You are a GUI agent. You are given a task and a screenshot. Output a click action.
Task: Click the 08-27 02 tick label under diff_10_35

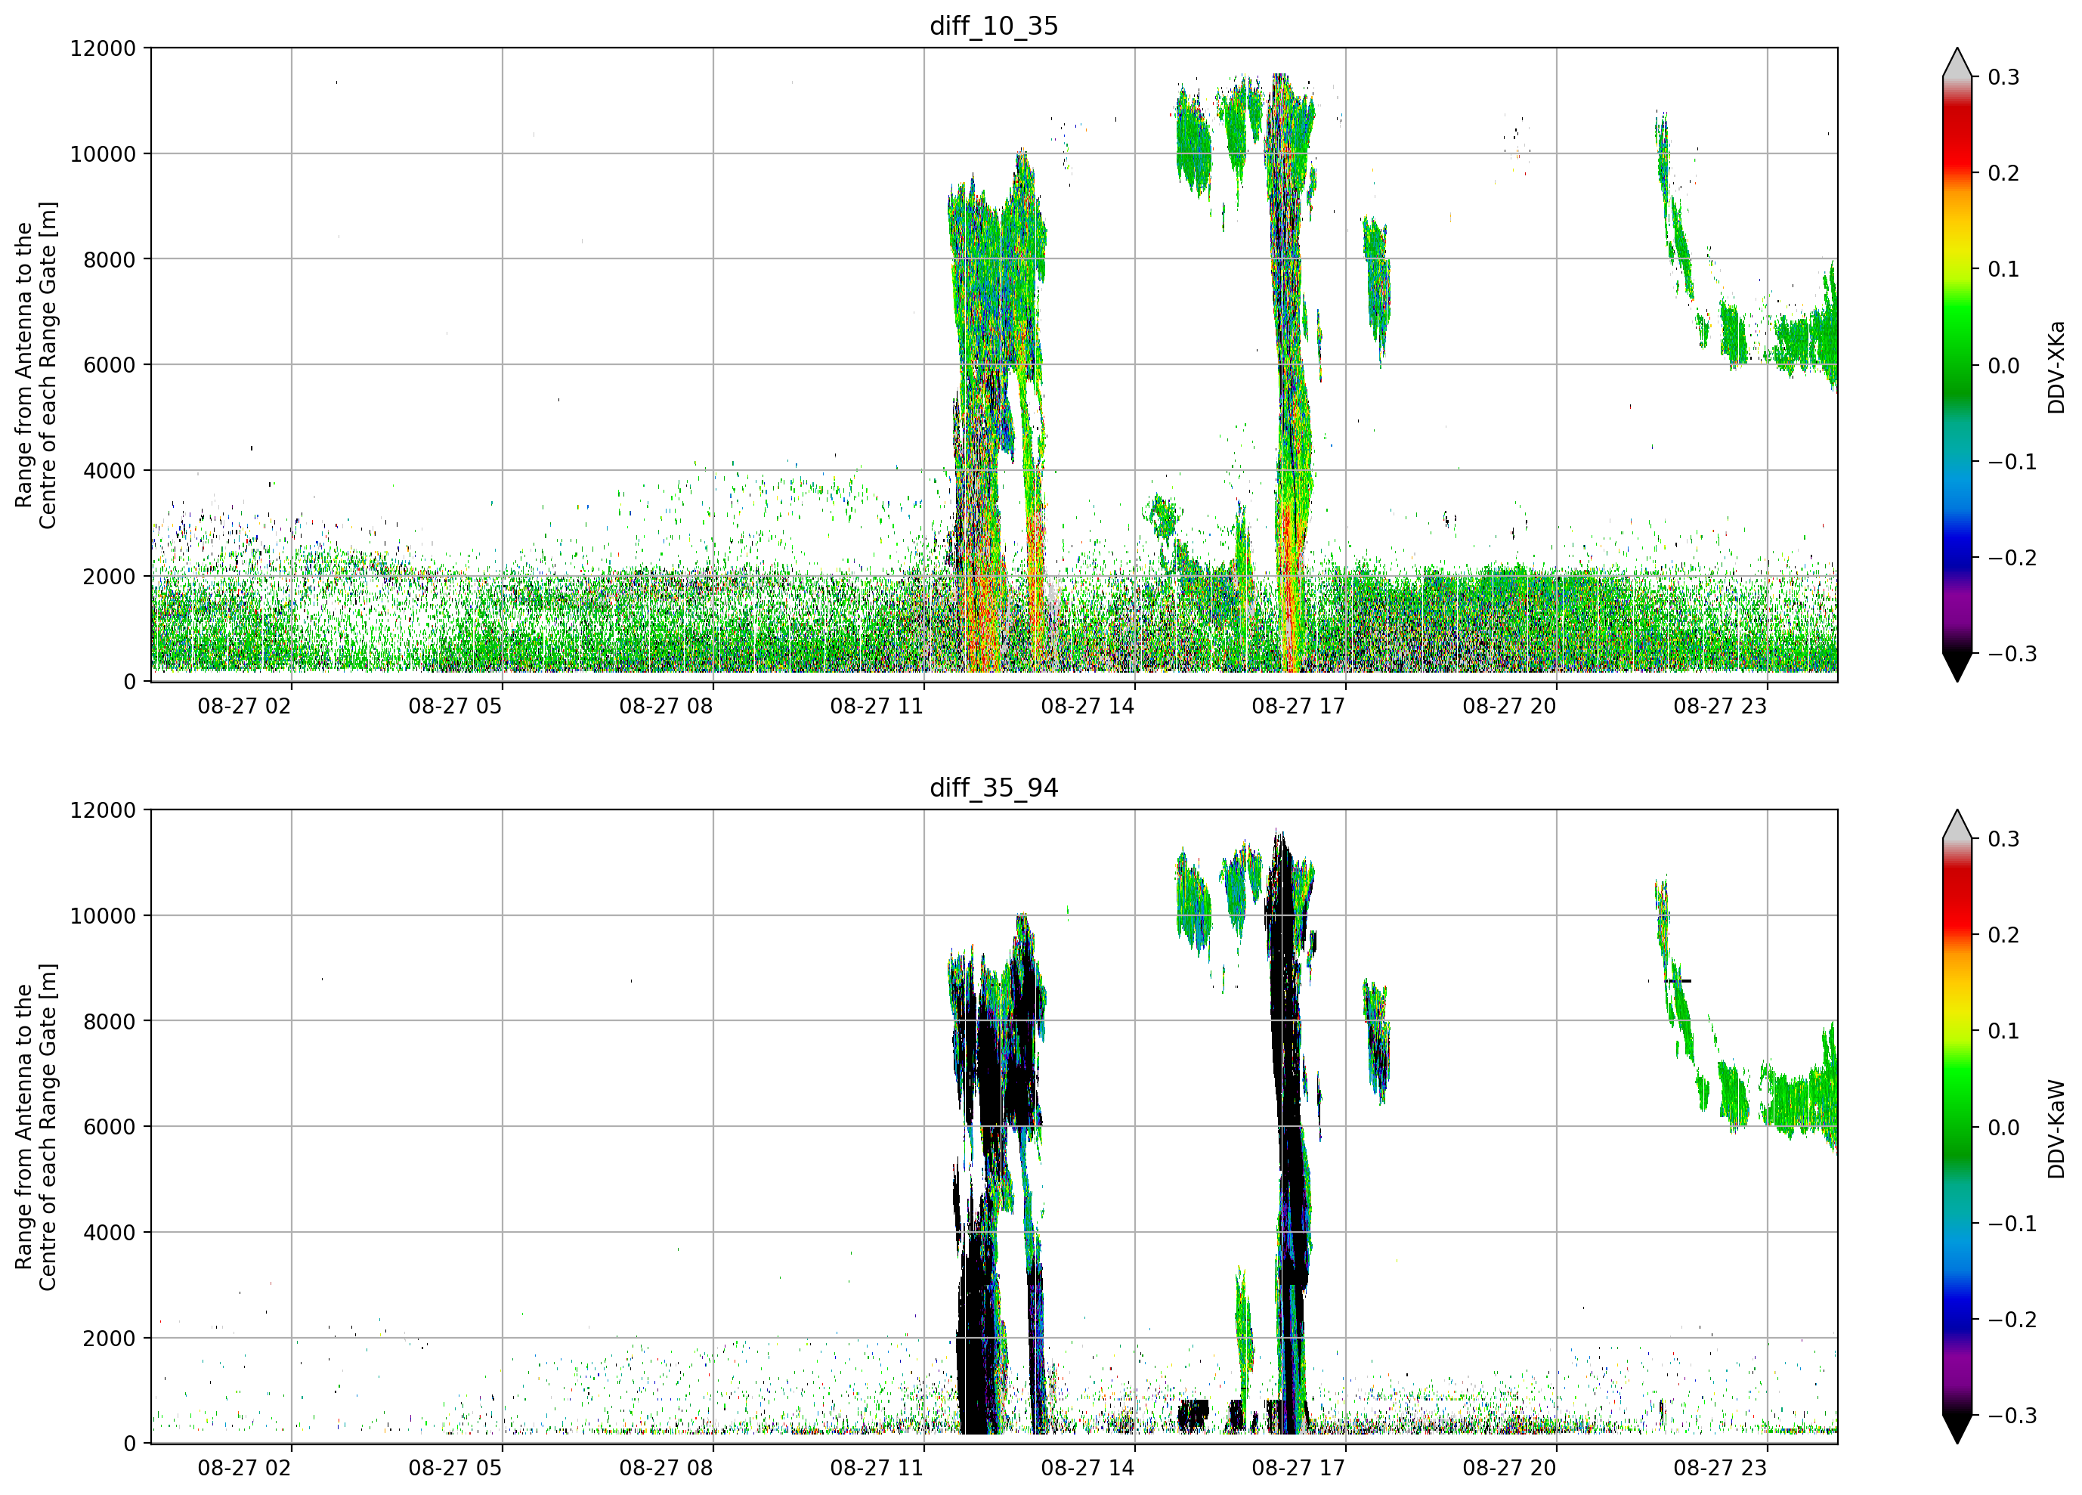pos(244,706)
